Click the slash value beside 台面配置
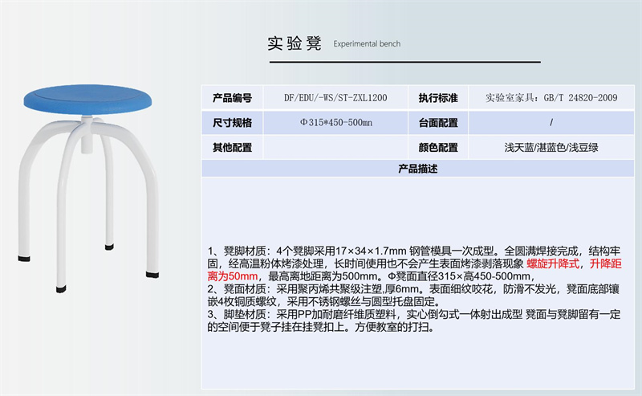Screen dimensions: 642x396 (551, 122)
